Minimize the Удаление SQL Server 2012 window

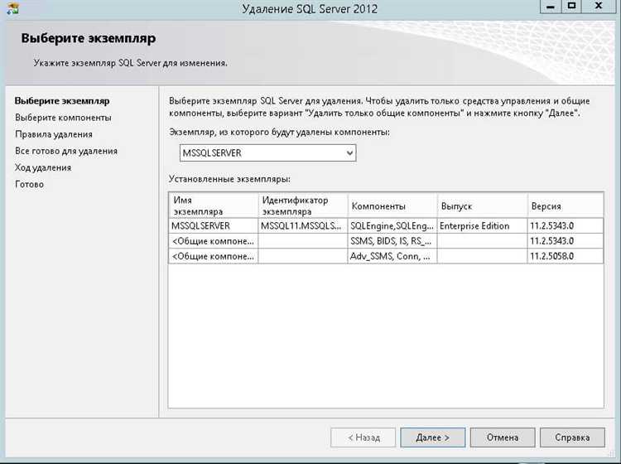click(551, 7)
